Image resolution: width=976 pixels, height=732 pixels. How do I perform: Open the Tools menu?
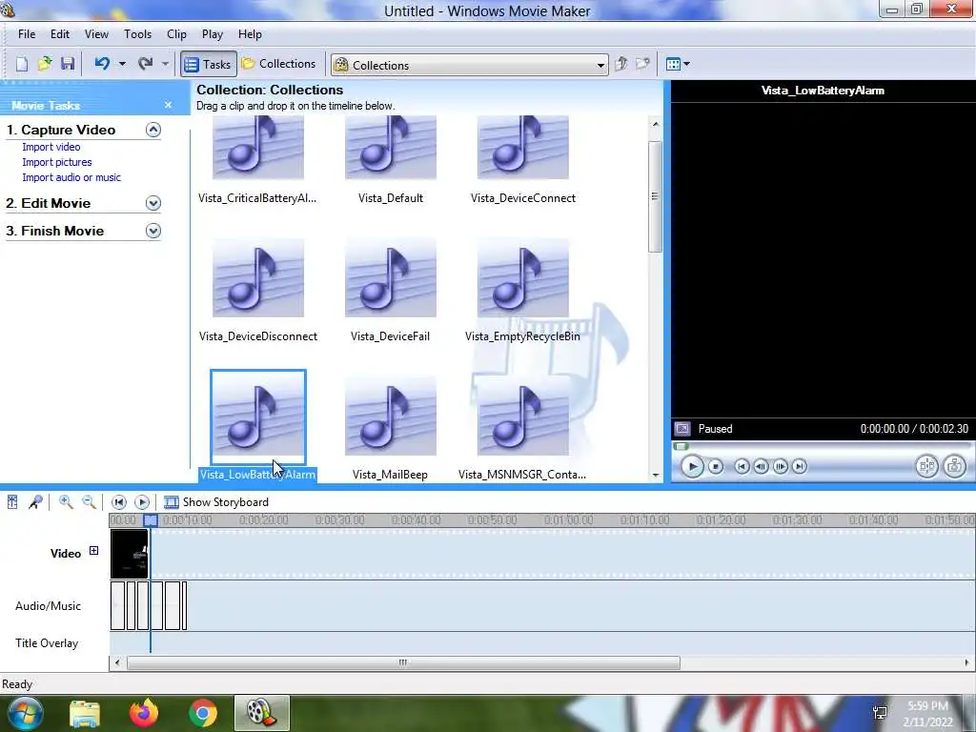(x=137, y=34)
